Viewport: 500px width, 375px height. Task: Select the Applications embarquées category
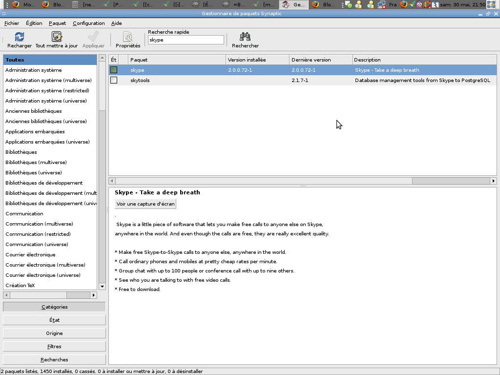tap(50, 131)
